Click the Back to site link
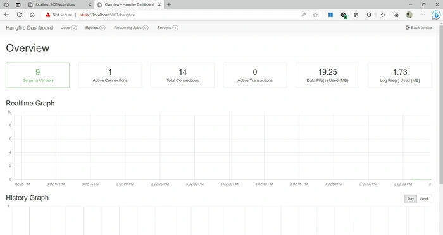 point(418,28)
